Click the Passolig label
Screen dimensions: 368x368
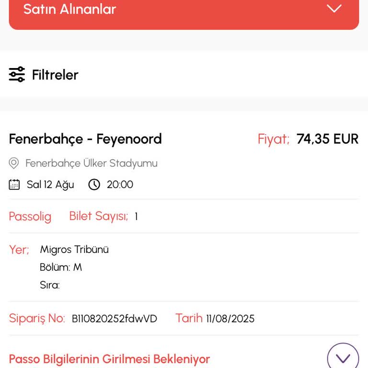30,217
